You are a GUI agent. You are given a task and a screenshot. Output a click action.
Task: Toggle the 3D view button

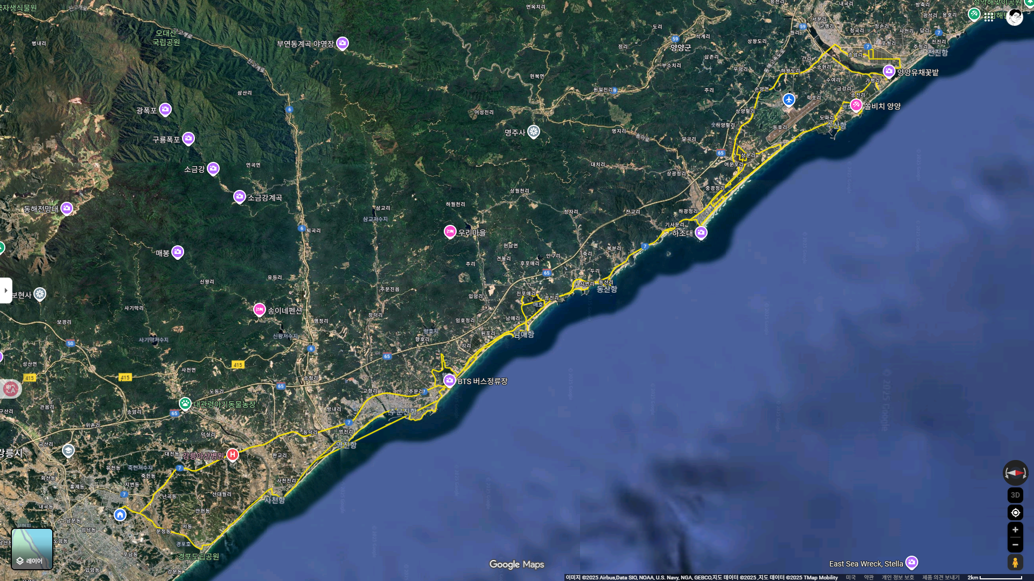point(1015,495)
